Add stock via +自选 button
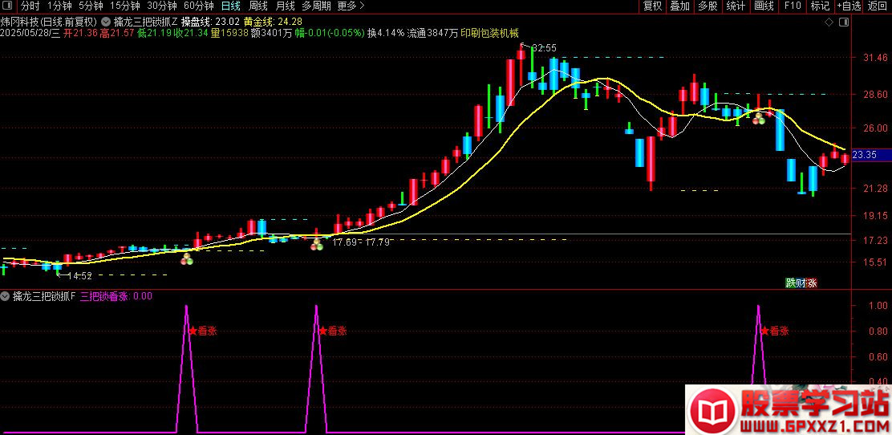 click(x=848, y=6)
